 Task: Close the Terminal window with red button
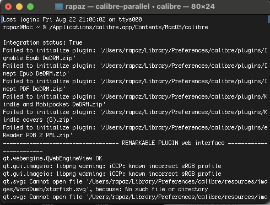(8, 7)
